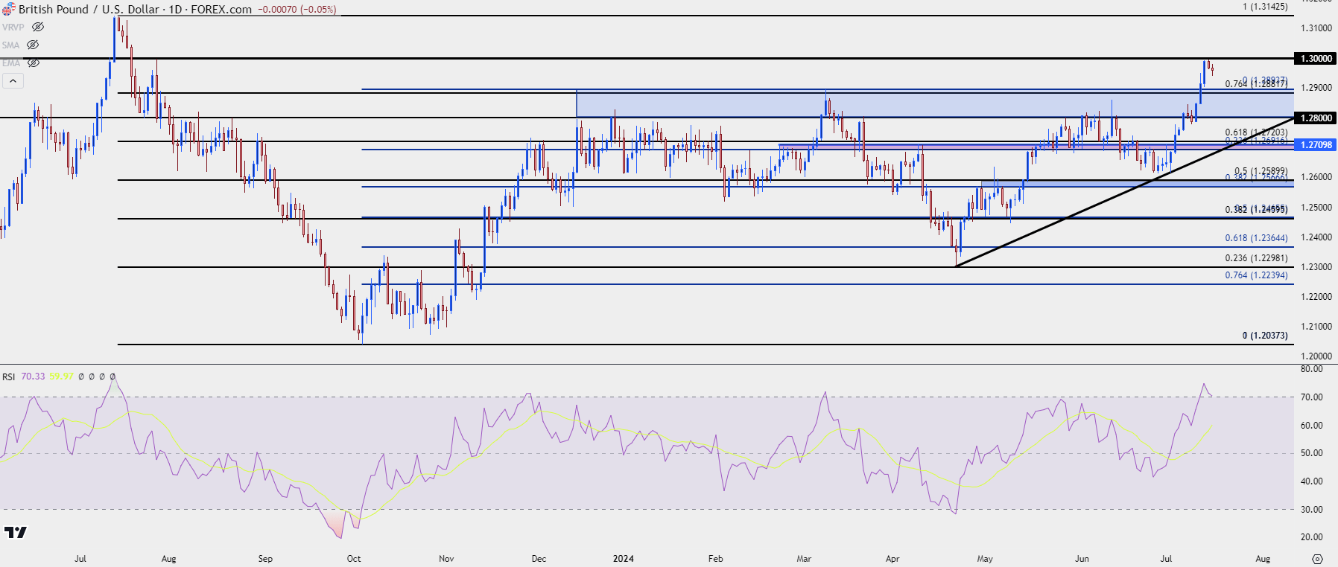The width and height of the screenshot is (1338, 567).
Task: Click the Apr time axis label
Action: pyautogui.click(x=892, y=559)
